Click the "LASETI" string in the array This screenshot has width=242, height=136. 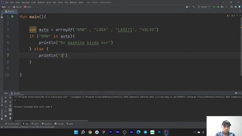(125, 30)
